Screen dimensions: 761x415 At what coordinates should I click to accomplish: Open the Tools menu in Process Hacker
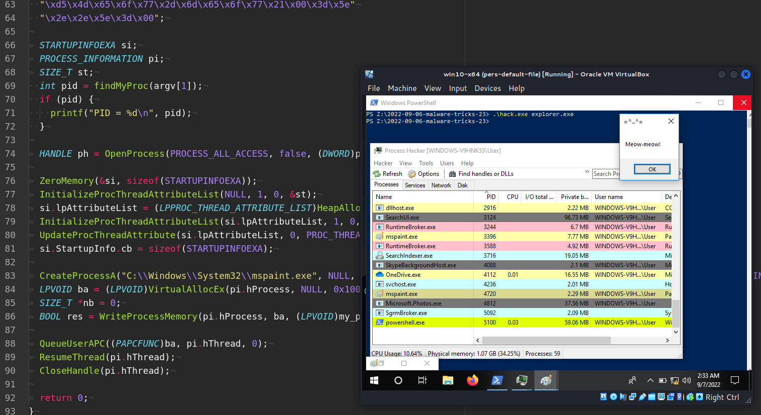[426, 163]
